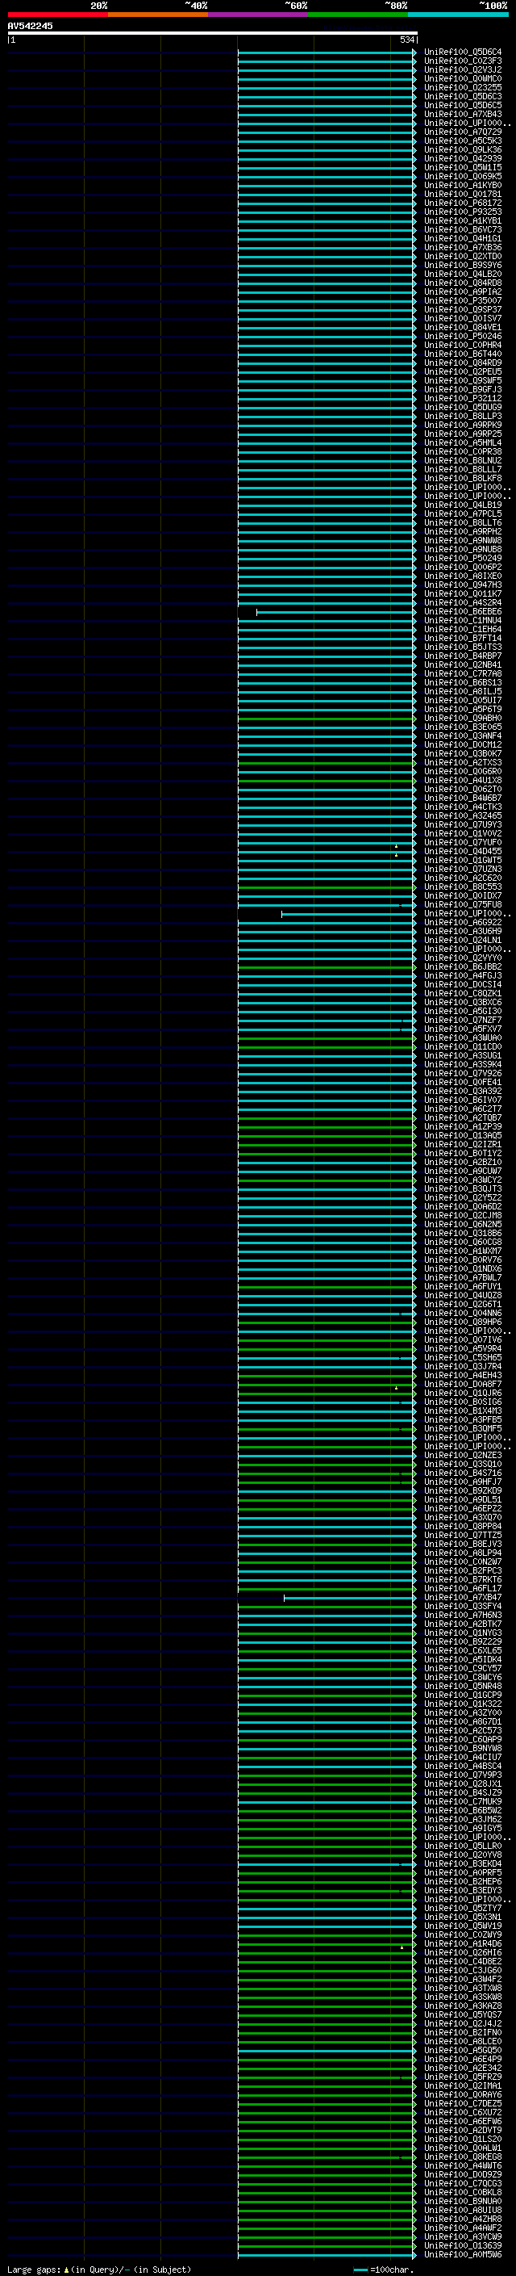This screenshot has height=2276, width=516.
Task: Select hit label UniRef100_C6XL65
Action: click(462, 1650)
